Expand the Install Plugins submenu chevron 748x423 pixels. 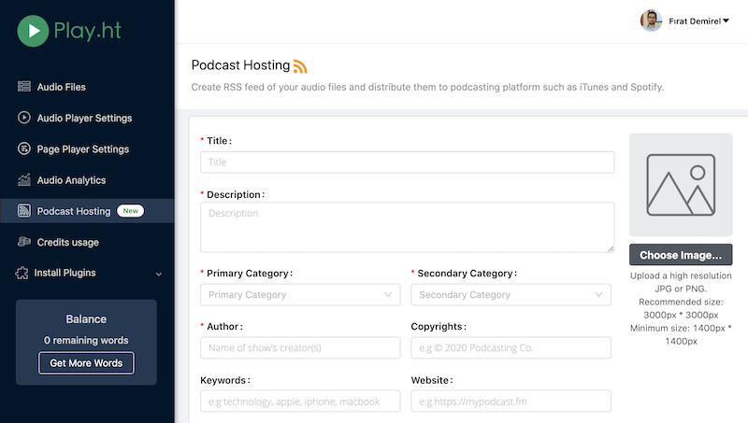click(x=158, y=274)
